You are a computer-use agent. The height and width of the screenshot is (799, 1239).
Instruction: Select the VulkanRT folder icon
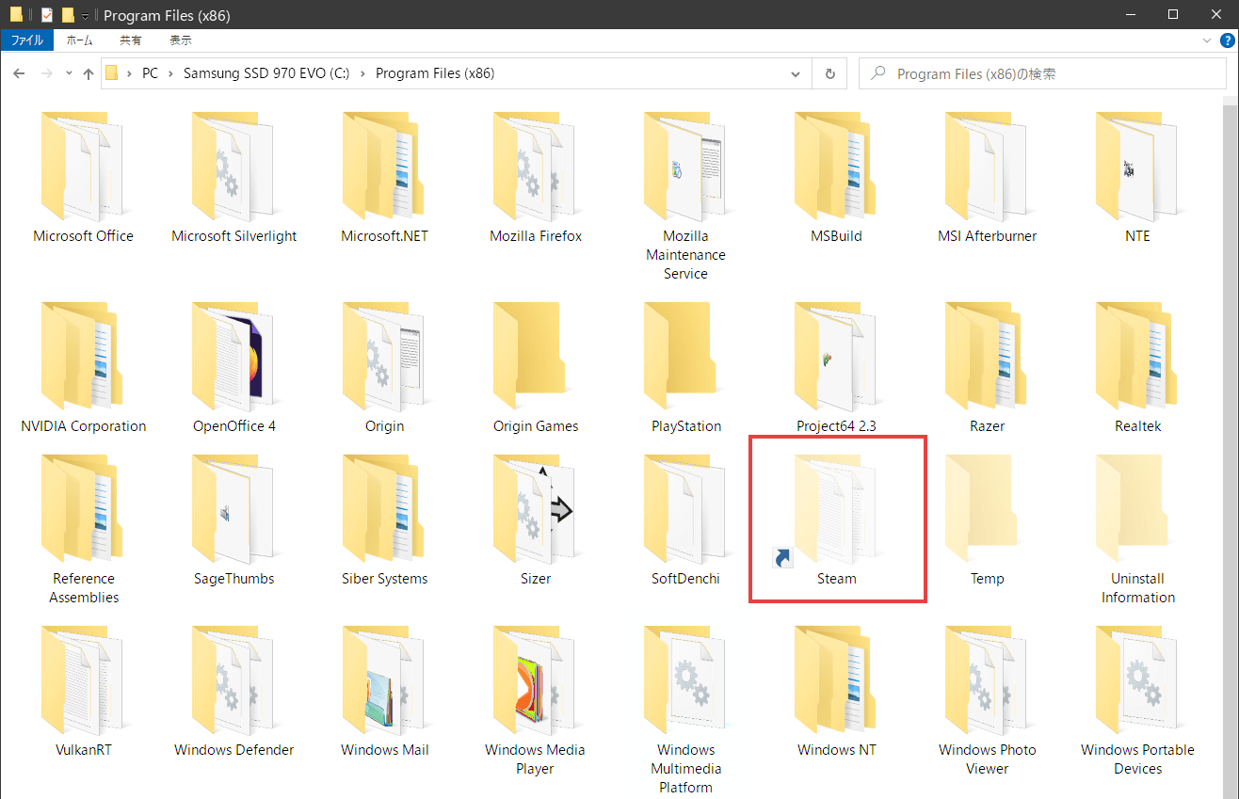click(83, 680)
